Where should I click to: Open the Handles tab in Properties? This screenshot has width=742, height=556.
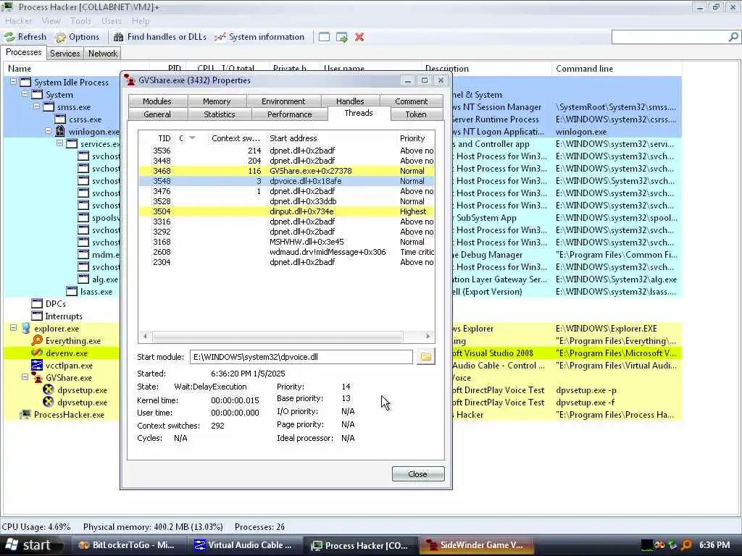point(350,101)
